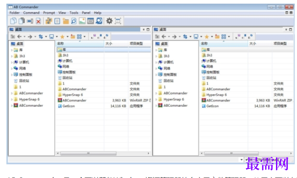The image size is (297, 178).
Task: Open settings with the gear icon
Action: click(x=109, y=21)
